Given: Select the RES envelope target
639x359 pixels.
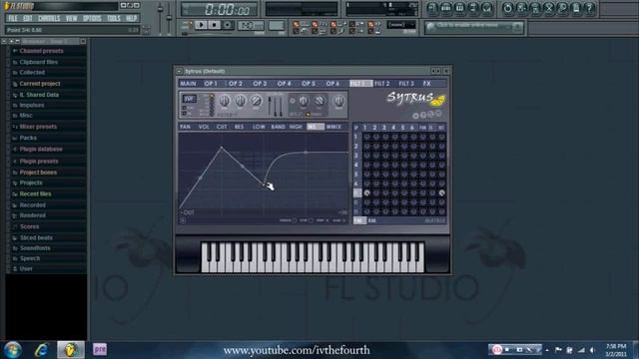Looking at the screenshot, I should click(239, 127).
